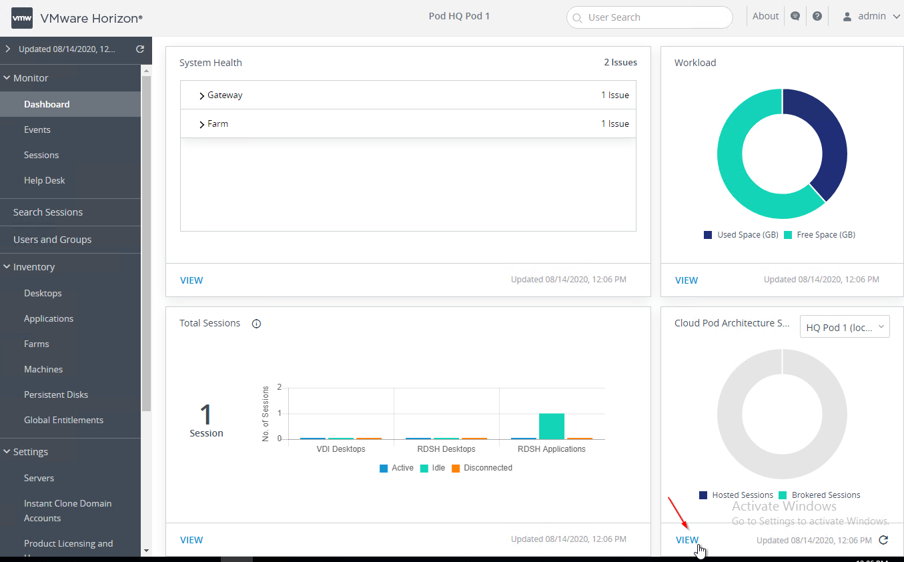Open Machines inventory
The width and height of the screenshot is (904, 562).
(43, 369)
